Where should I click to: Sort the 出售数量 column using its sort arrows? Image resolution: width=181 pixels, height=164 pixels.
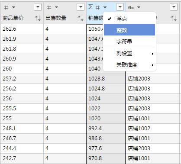click(81, 18)
